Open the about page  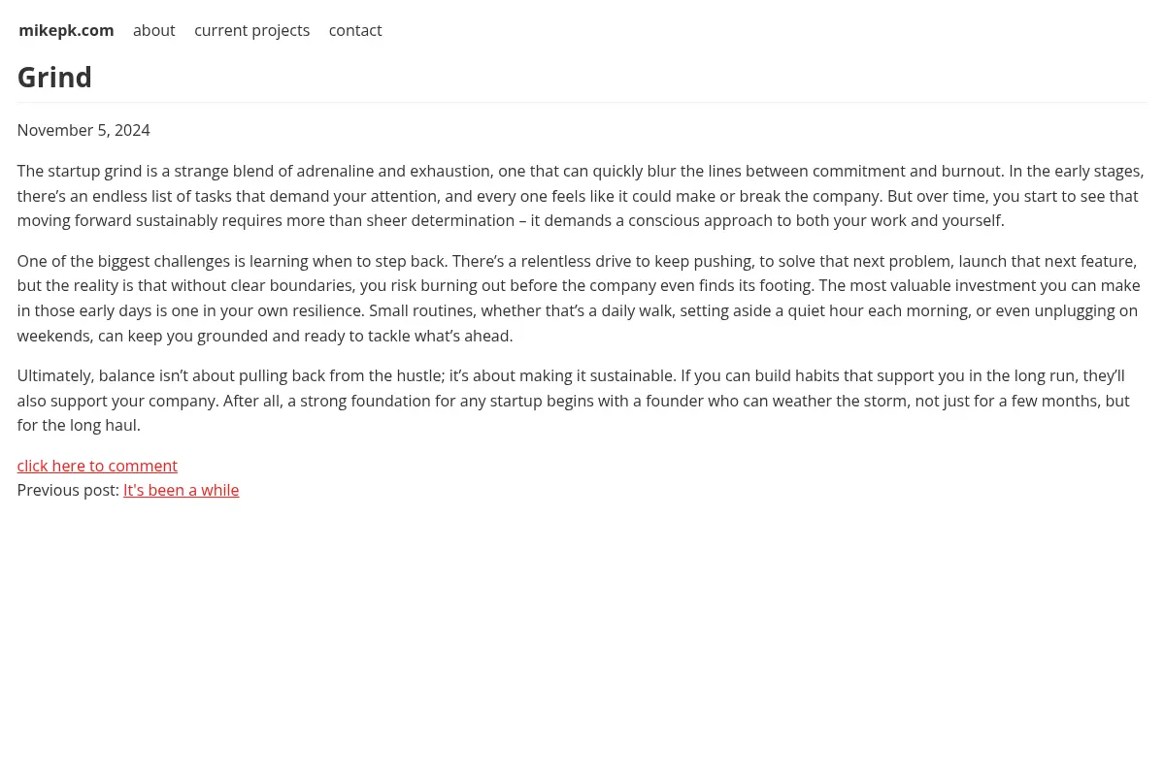[x=153, y=30]
